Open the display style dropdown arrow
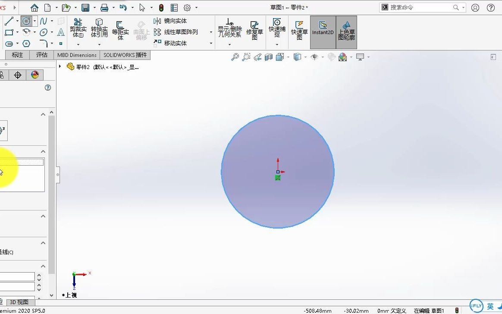Viewport: 502px width, 314px height. click(x=306, y=57)
